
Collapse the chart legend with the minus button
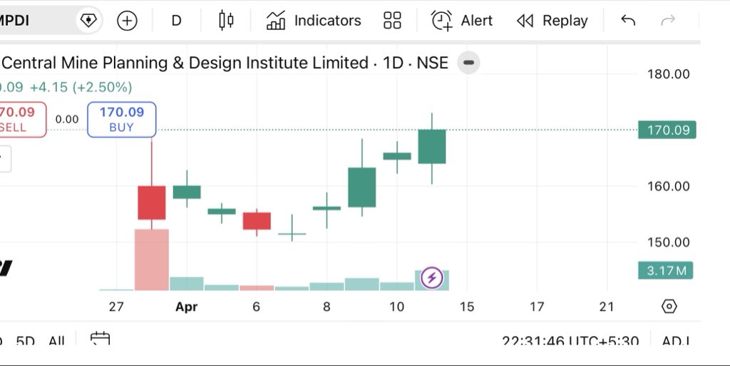[x=468, y=62]
